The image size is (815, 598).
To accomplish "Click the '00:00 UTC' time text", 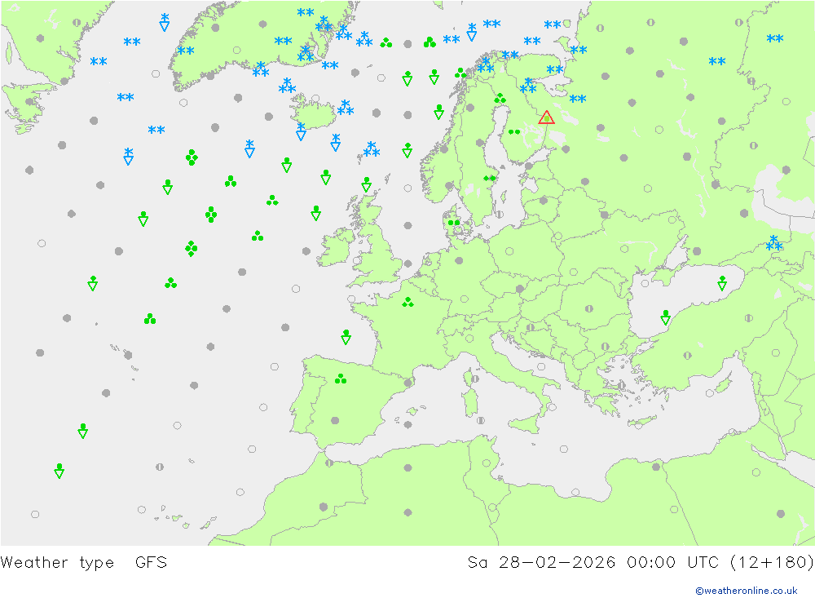I will (x=673, y=563).
